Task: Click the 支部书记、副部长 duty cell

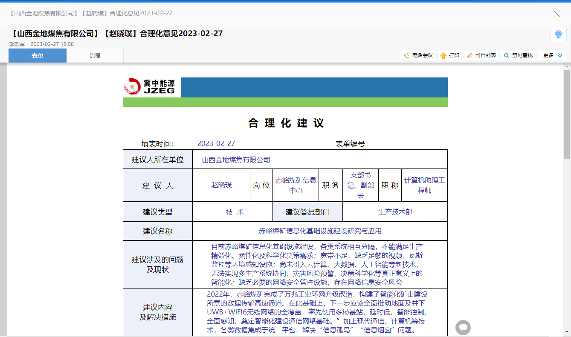Action: point(361,185)
